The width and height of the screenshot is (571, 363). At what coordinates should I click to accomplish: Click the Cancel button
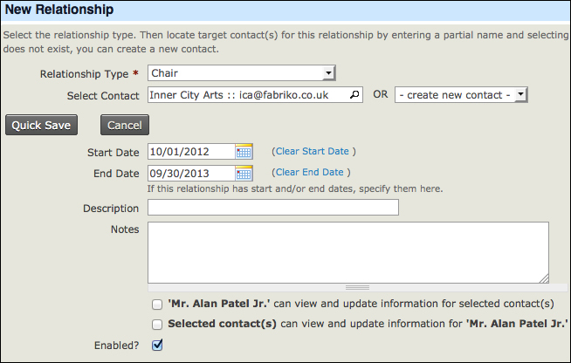[x=125, y=125]
